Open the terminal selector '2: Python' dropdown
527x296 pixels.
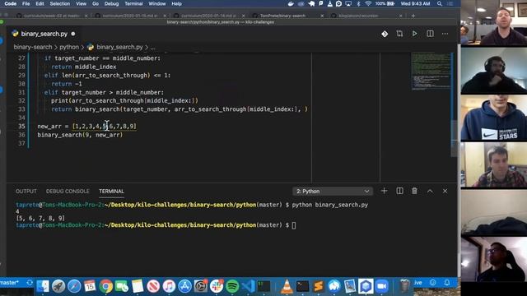[333, 192]
